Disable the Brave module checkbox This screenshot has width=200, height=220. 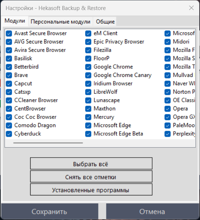click(9, 75)
